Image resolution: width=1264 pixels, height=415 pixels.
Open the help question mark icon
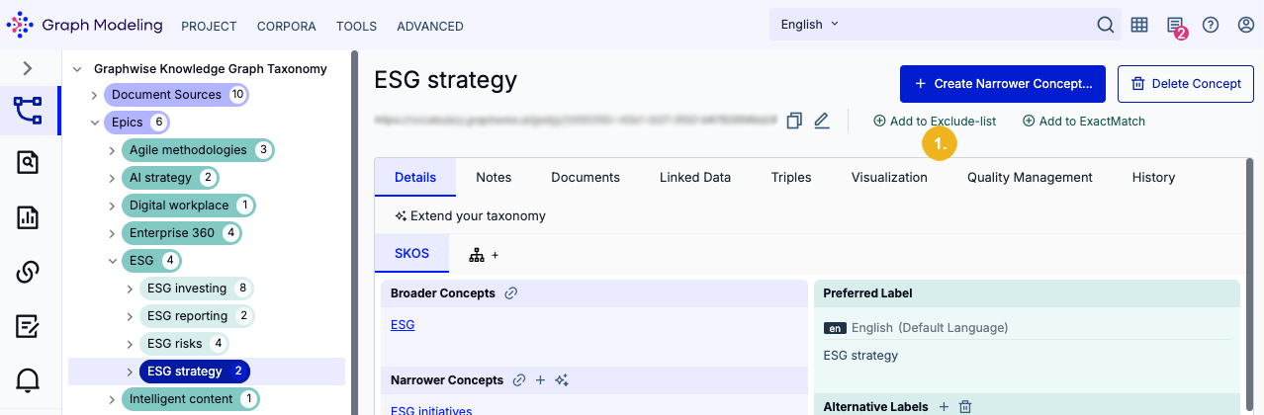1211,25
